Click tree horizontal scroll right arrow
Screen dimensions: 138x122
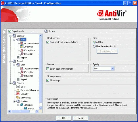click(37, 111)
